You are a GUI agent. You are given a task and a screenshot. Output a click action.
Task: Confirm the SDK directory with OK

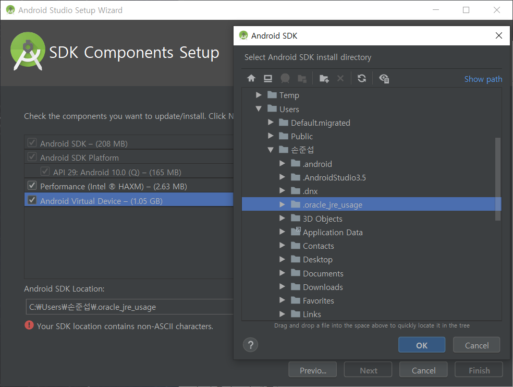click(x=421, y=345)
